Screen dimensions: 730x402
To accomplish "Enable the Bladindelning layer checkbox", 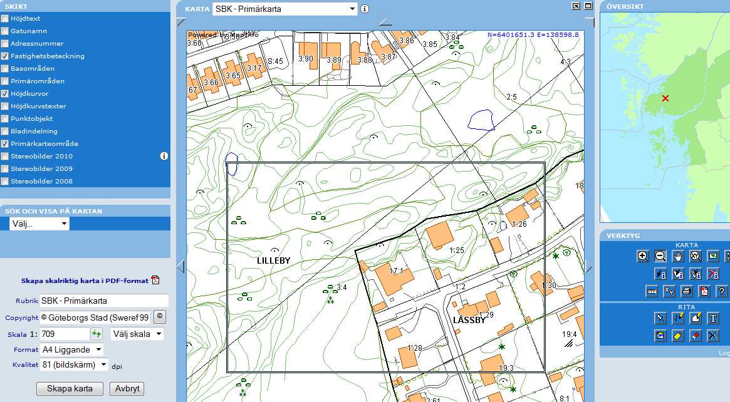I will [x=4, y=131].
